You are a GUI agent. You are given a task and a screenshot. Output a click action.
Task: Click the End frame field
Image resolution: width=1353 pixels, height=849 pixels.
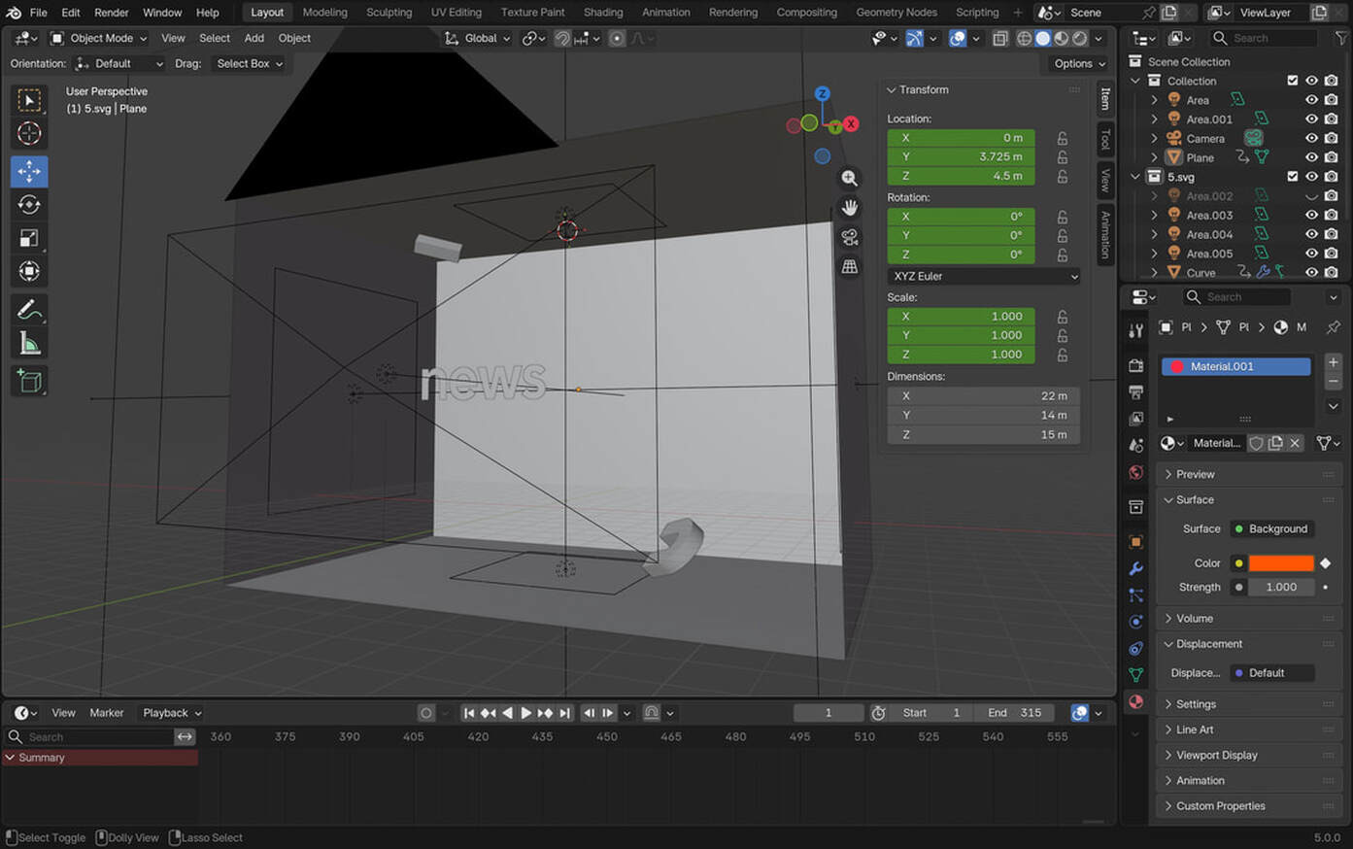(1015, 713)
